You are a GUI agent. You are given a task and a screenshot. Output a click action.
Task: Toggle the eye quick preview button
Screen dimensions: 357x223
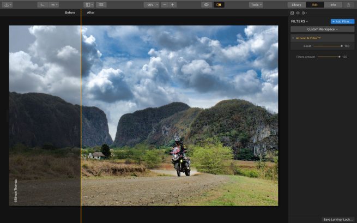[207, 4]
